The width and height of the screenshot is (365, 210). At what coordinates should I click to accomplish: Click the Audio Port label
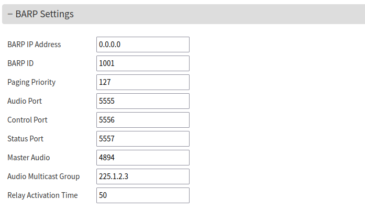[25, 101]
